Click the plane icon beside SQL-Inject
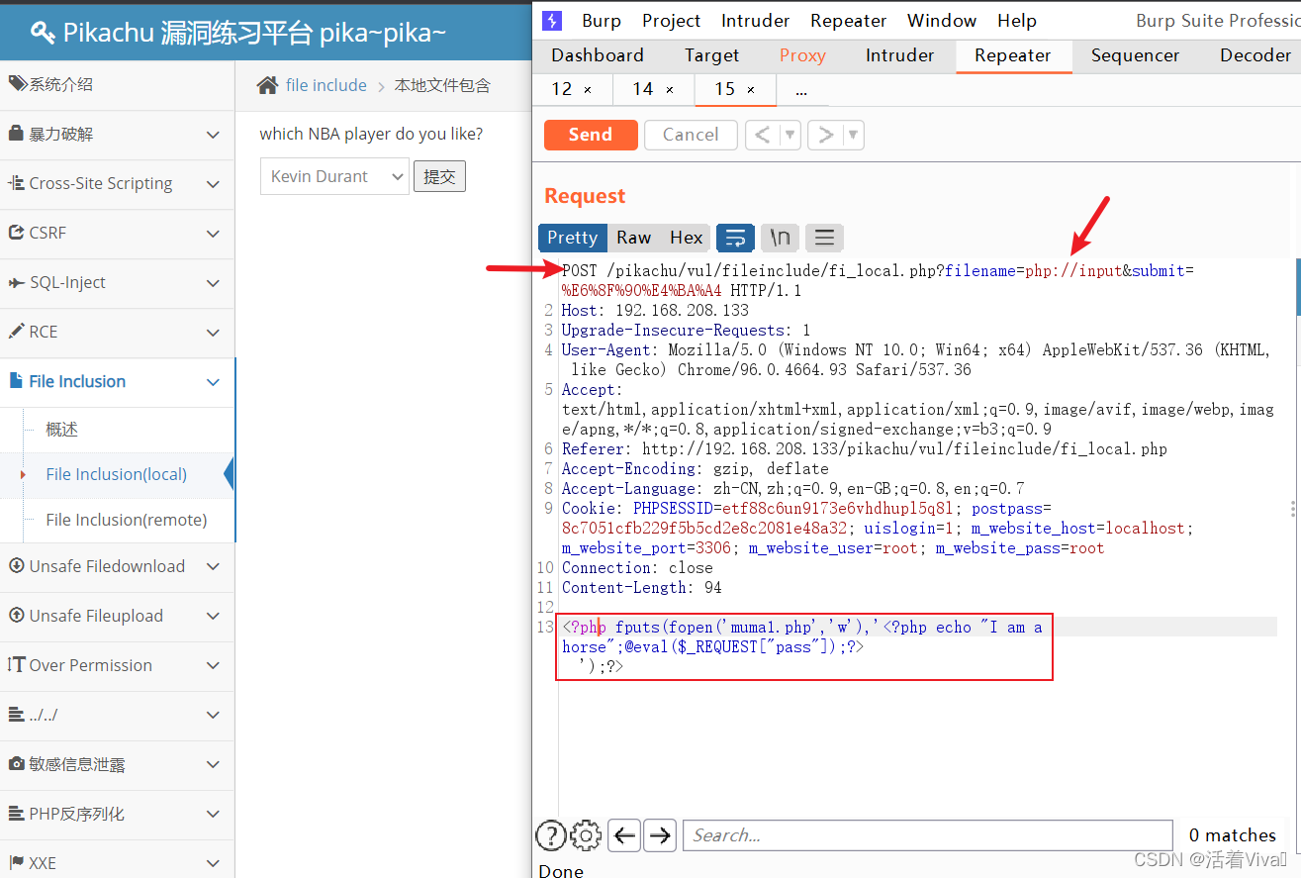This screenshot has height=878, width=1301. 16,282
